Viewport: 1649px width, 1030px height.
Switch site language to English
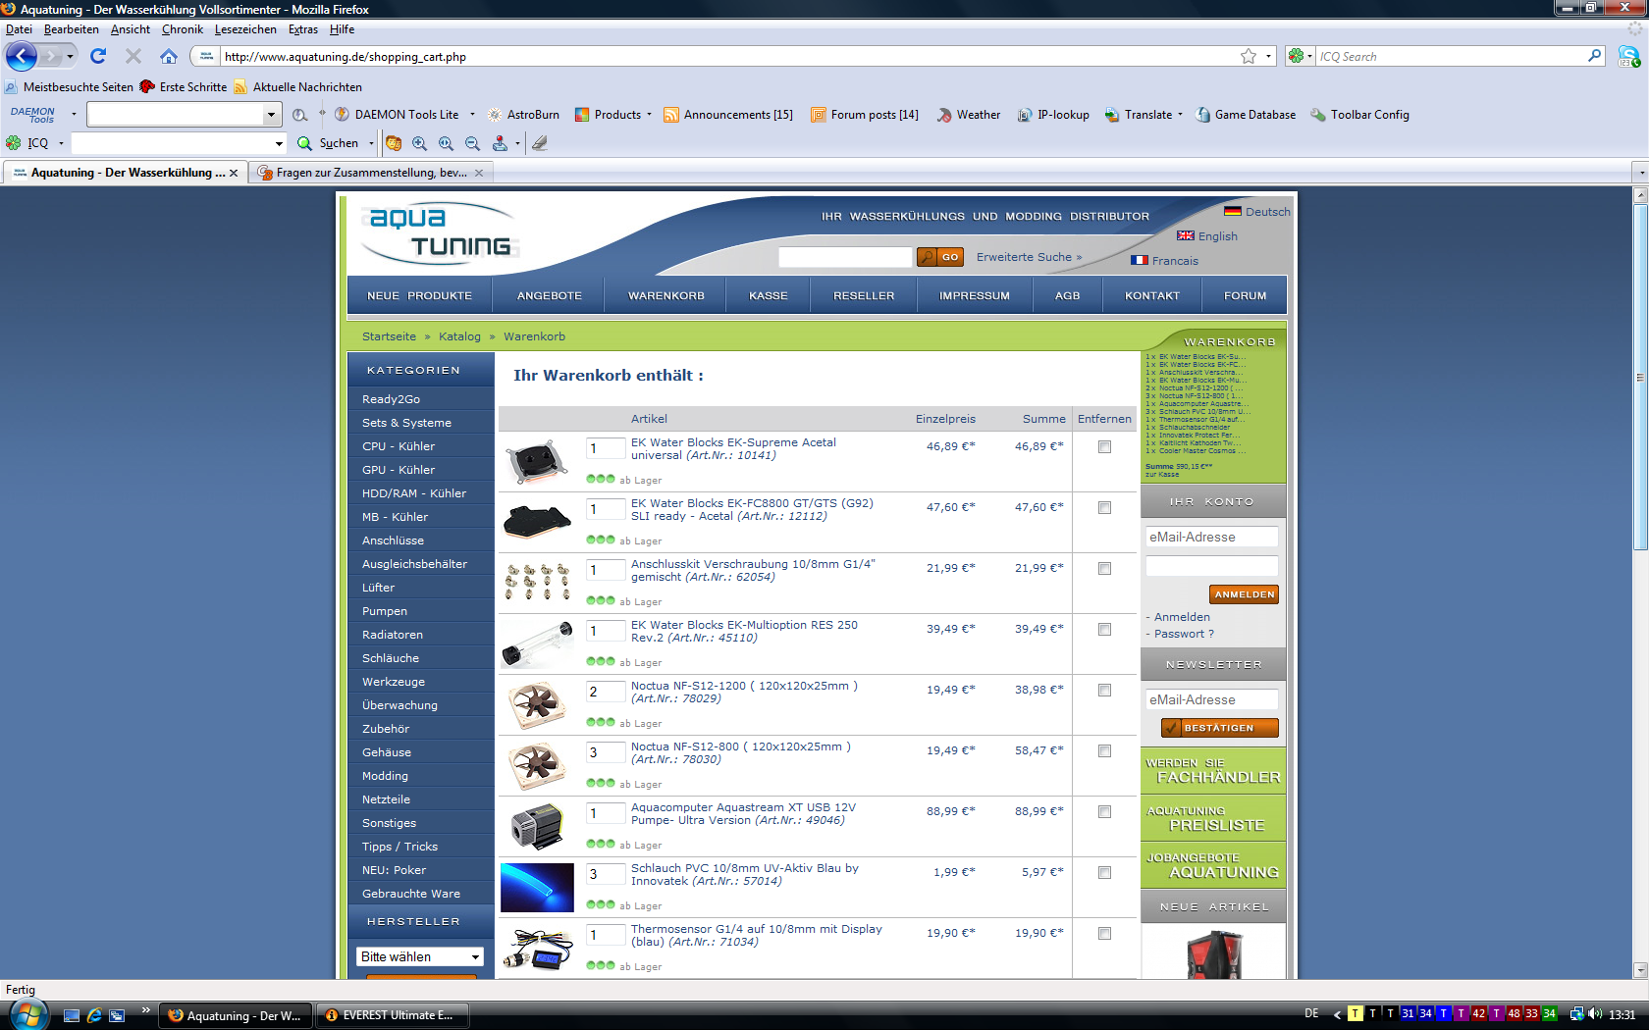(1207, 236)
